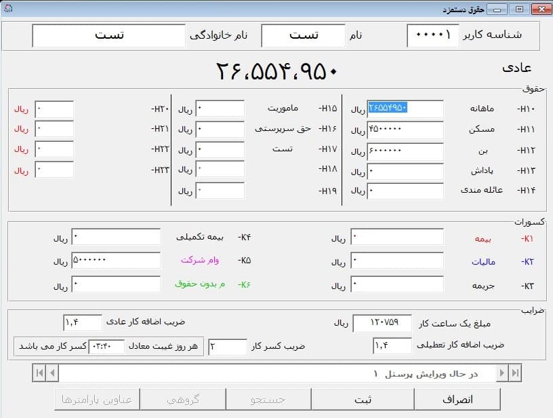This screenshot has height=418, width=553.
Task: Click the K5 وام شرکت loan field
Action: pos(116,260)
